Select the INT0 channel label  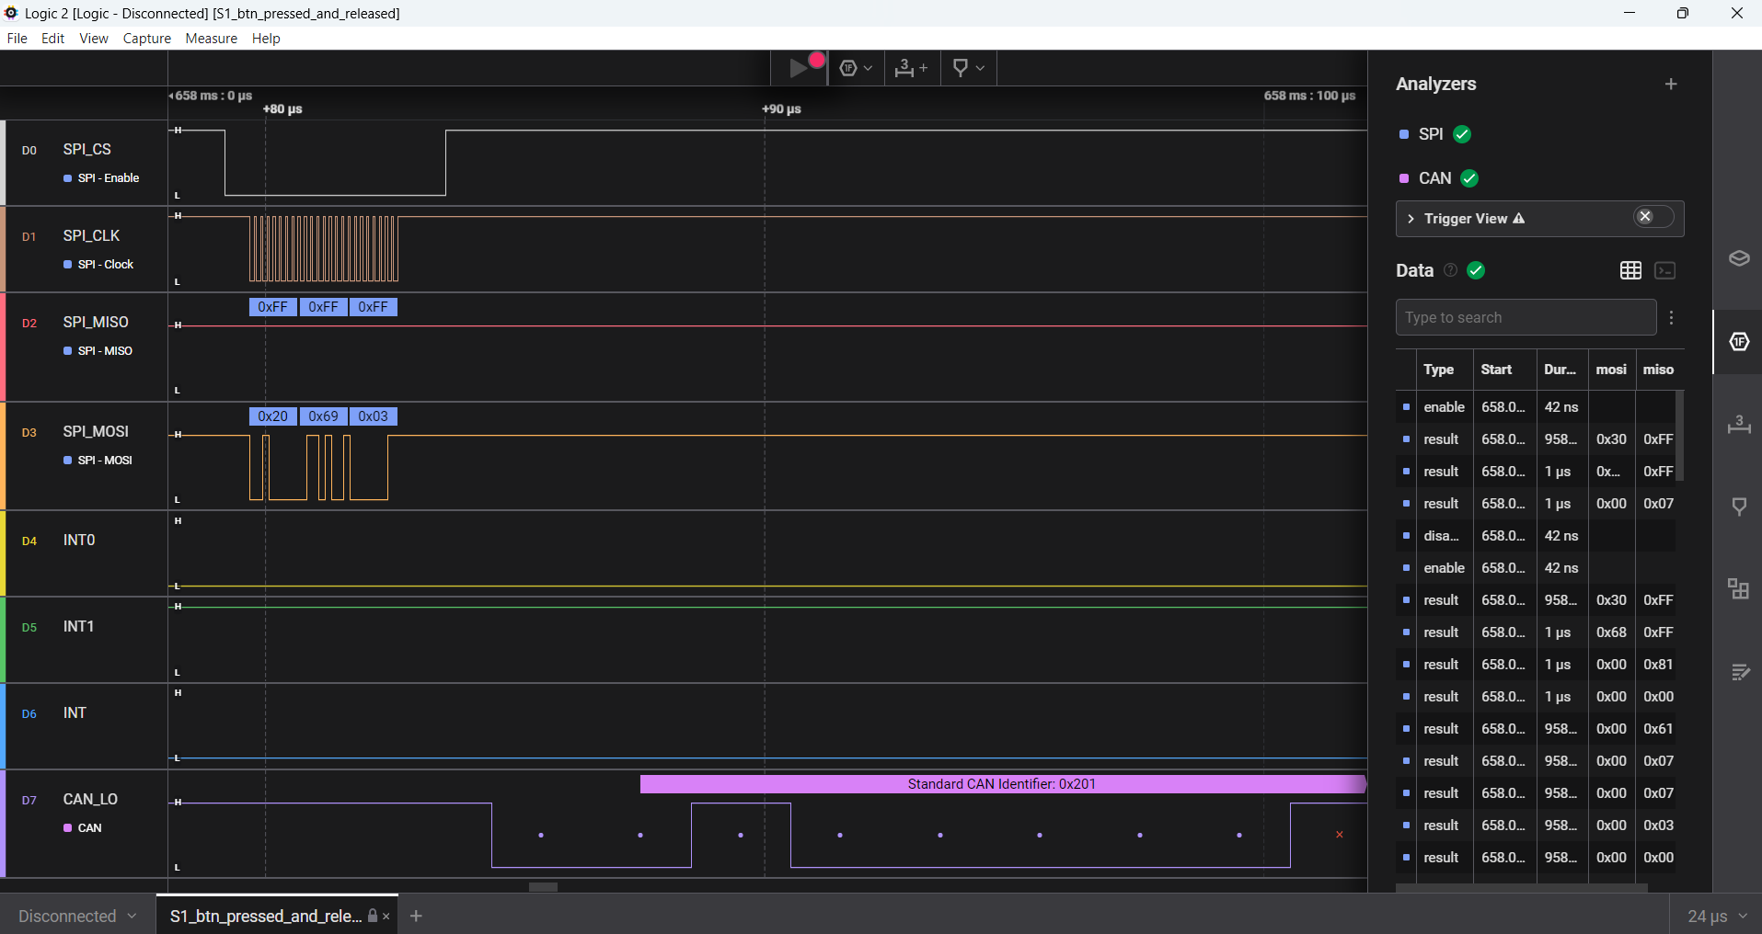pos(79,540)
